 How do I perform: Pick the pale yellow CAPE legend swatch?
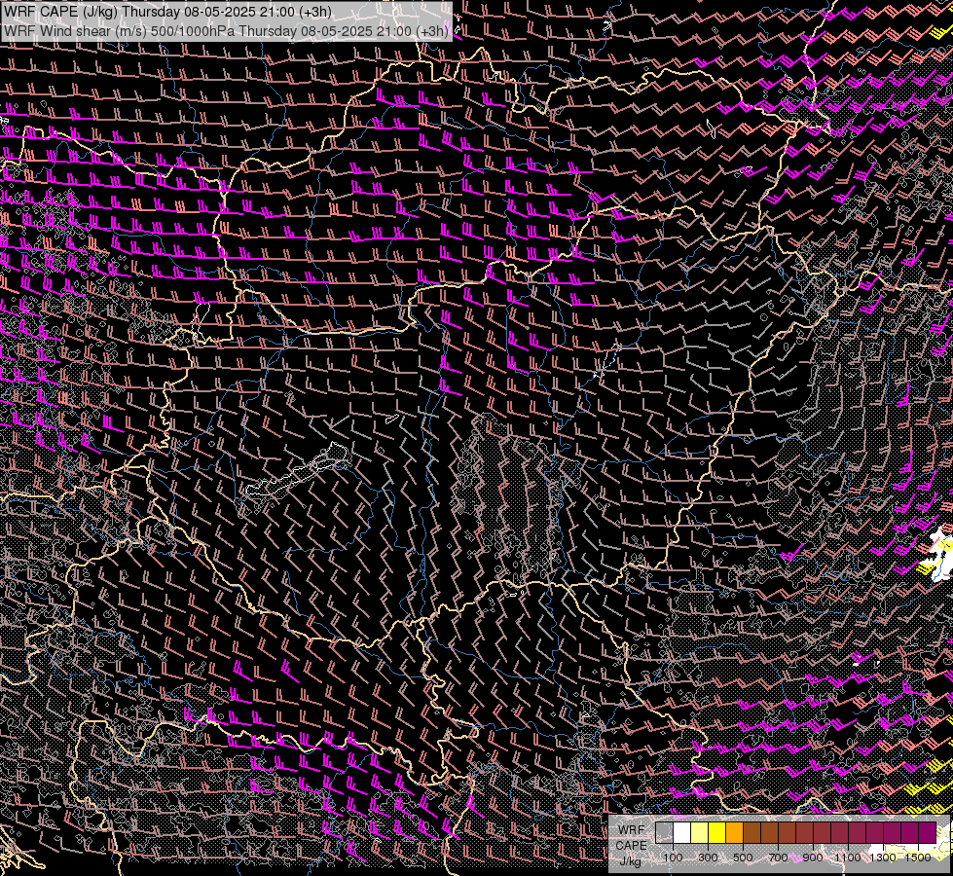[699, 833]
